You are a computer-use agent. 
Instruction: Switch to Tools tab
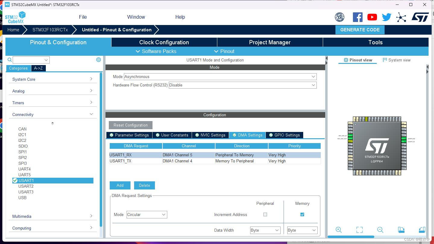(376, 42)
